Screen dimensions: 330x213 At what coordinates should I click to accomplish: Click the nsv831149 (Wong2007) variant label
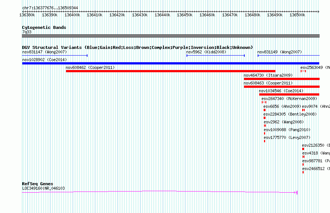[280, 52]
